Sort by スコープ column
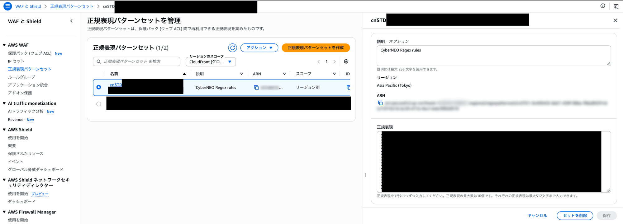Image resolution: width=623 pixels, height=224 pixels. 334,74
